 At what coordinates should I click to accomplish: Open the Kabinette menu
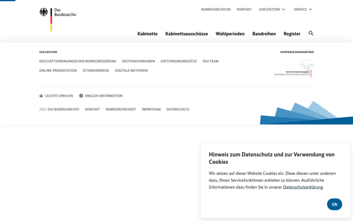point(148,34)
